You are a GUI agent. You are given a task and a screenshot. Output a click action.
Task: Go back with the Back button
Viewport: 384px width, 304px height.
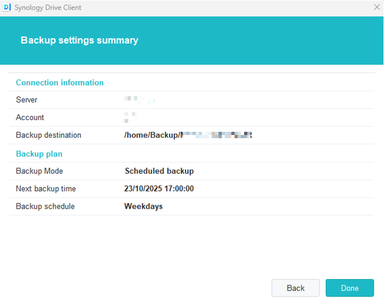[295, 288]
